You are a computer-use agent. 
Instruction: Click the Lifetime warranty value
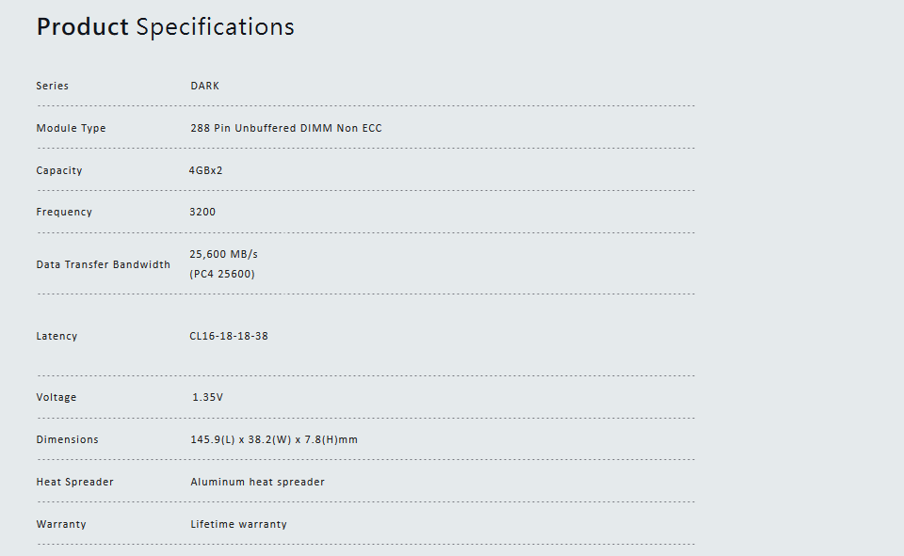(238, 524)
